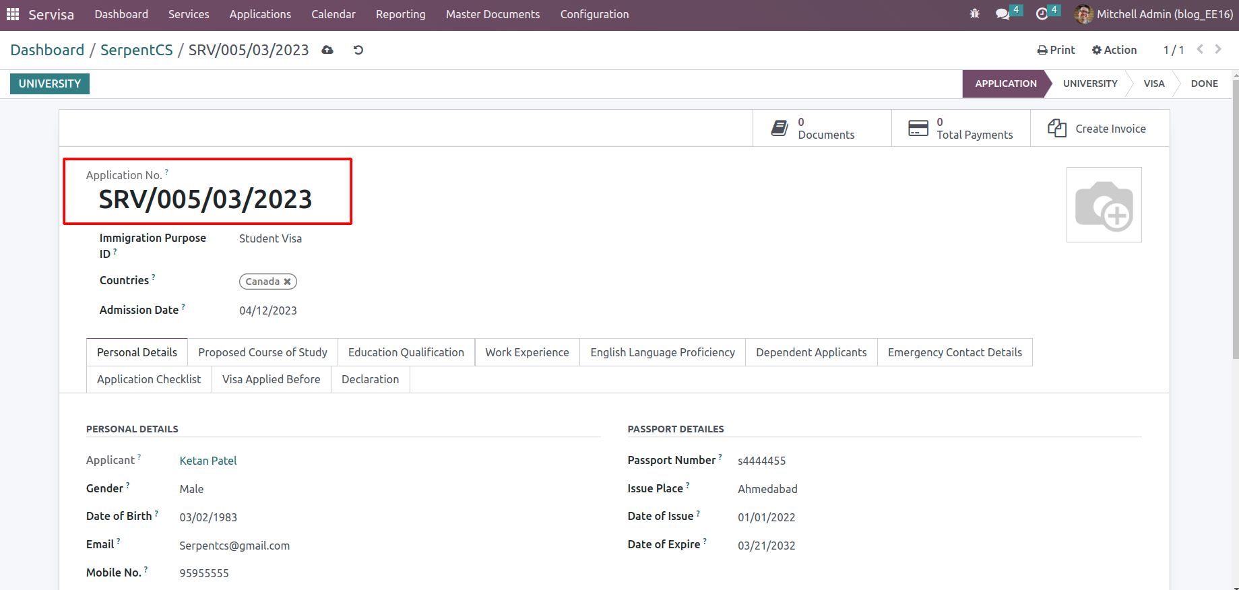Viewport: 1239px width, 590px height.
Task: Switch to Education Qualification tab
Action: tap(406, 352)
